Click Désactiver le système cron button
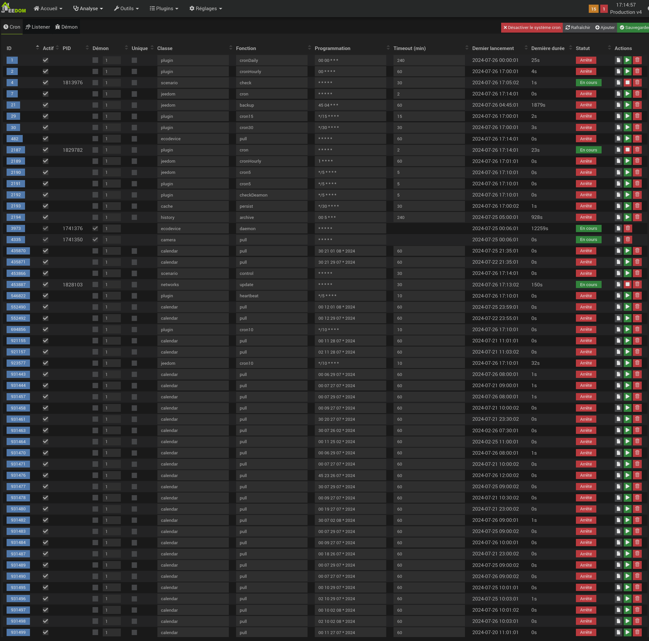 (531, 28)
